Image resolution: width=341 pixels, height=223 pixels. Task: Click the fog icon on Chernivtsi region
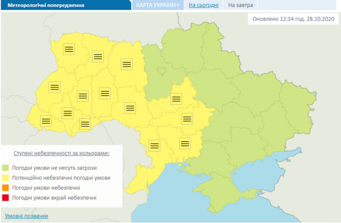point(85,124)
